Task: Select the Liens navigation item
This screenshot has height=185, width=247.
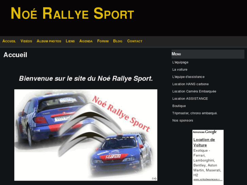Action: pyautogui.click(x=70, y=41)
